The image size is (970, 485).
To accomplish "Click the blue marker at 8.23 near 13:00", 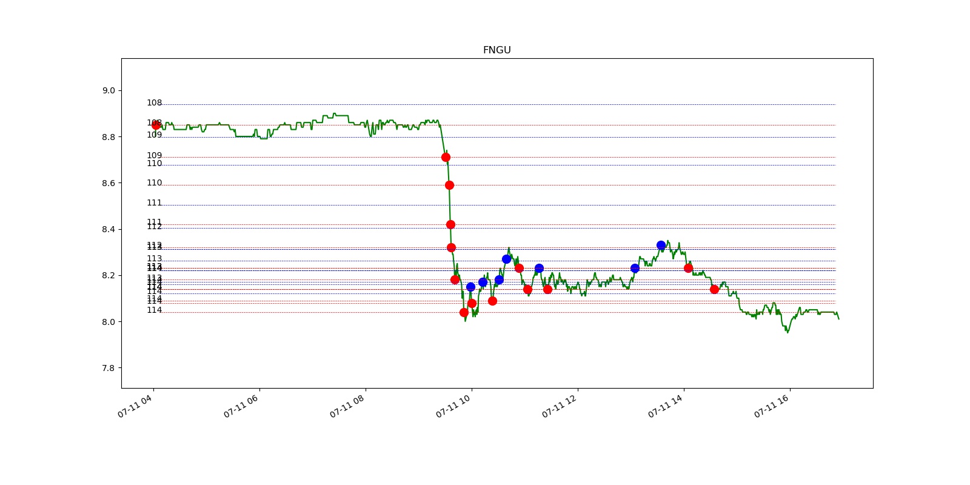I will coord(635,268).
